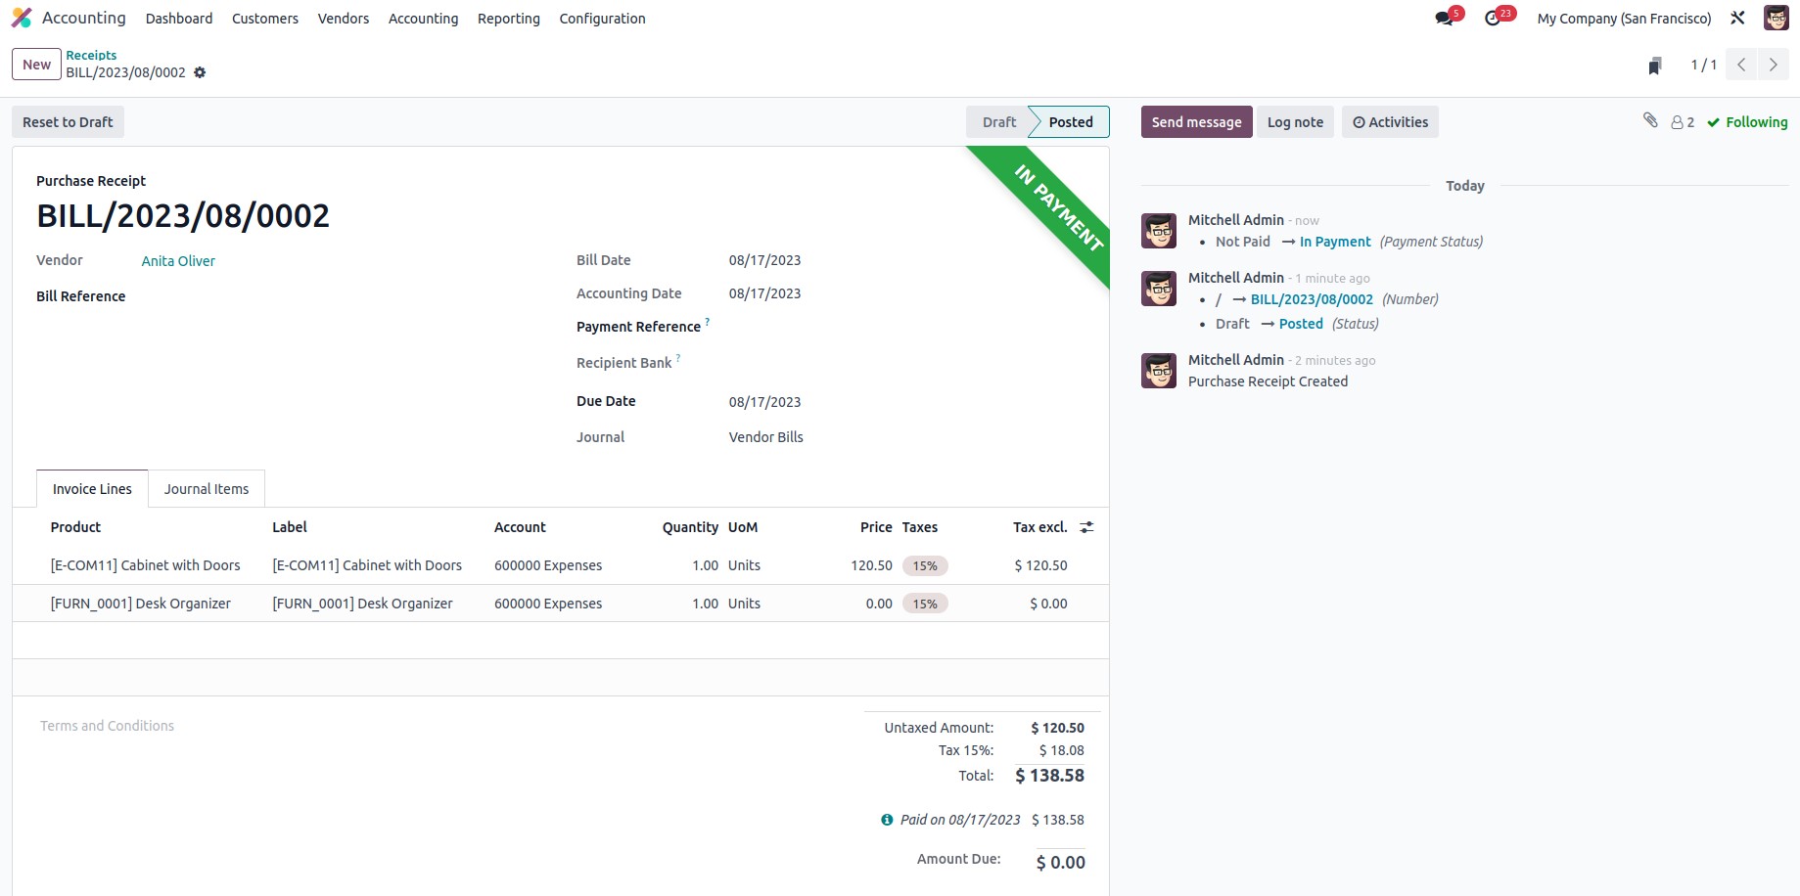Image resolution: width=1800 pixels, height=896 pixels.
Task: Open vendor Anita Oliver link
Action: click(178, 261)
